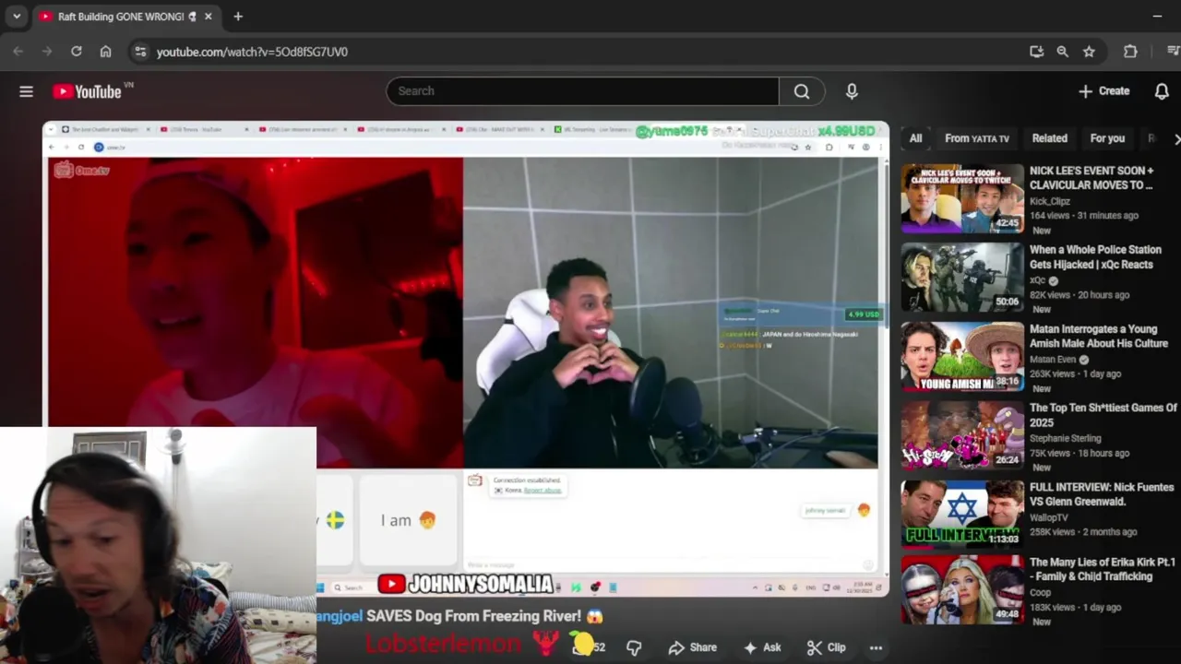Focus the YouTube search field

(x=582, y=91)
